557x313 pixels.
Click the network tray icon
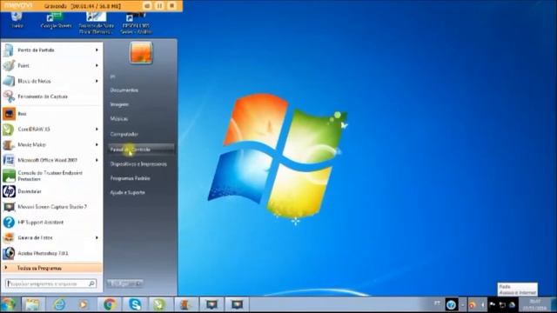[x=503, y=304]
